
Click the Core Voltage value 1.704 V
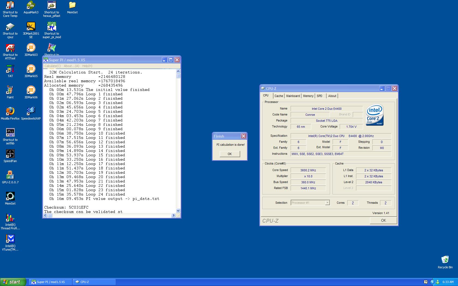tap(351, 127)
